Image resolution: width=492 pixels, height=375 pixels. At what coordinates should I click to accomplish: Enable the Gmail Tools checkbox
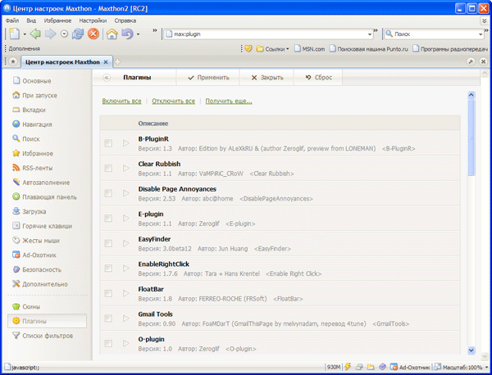[108, 319]
